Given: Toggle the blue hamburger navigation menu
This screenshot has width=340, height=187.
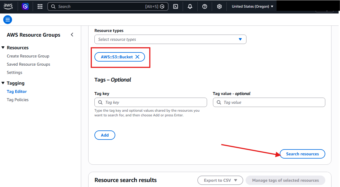Looking at the screenshot, I should click(x=8, y=20).
